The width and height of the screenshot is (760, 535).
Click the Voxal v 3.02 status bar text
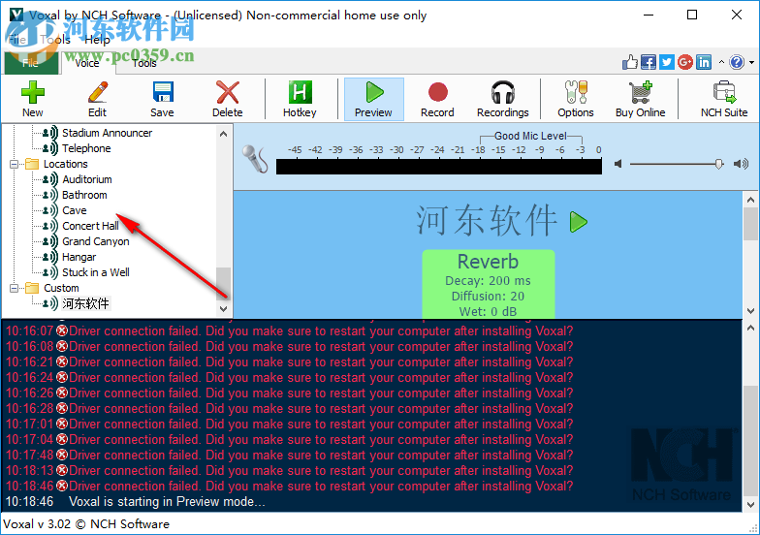click(86, 523)
